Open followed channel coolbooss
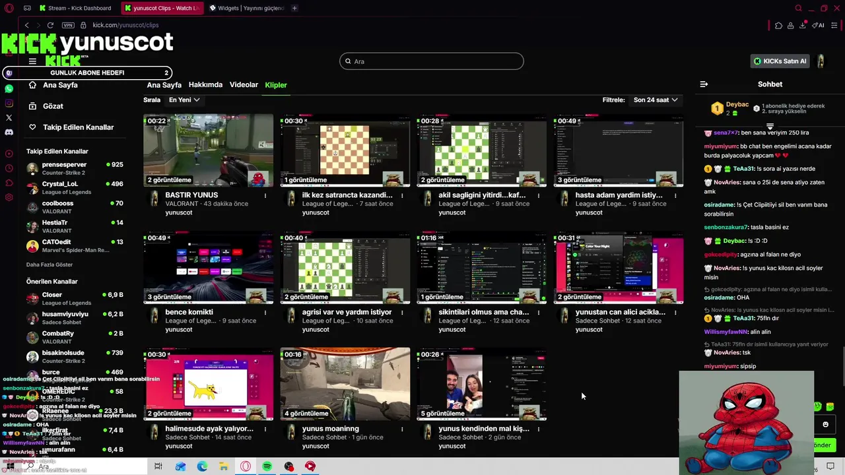The height and width of the screenshot is (475, 845). (75, 207)
